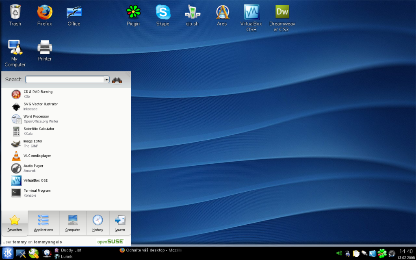Open the green flower tray icon
Screen dimensions: 416x260
[x=382, y=253]
